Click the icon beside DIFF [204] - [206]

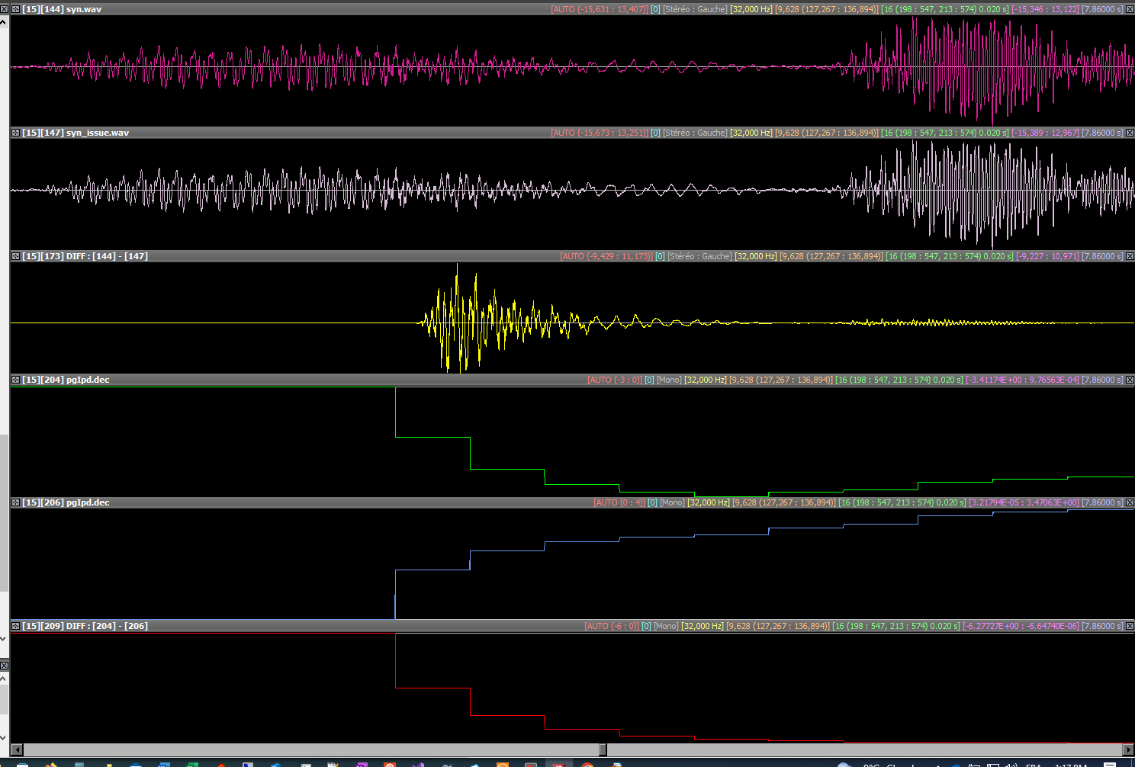[x=15, y=626]
